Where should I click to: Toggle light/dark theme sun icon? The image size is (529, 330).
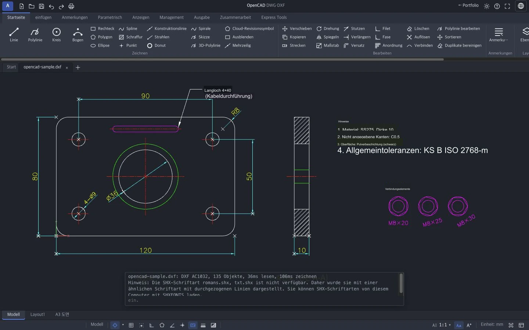coord(487,6)
